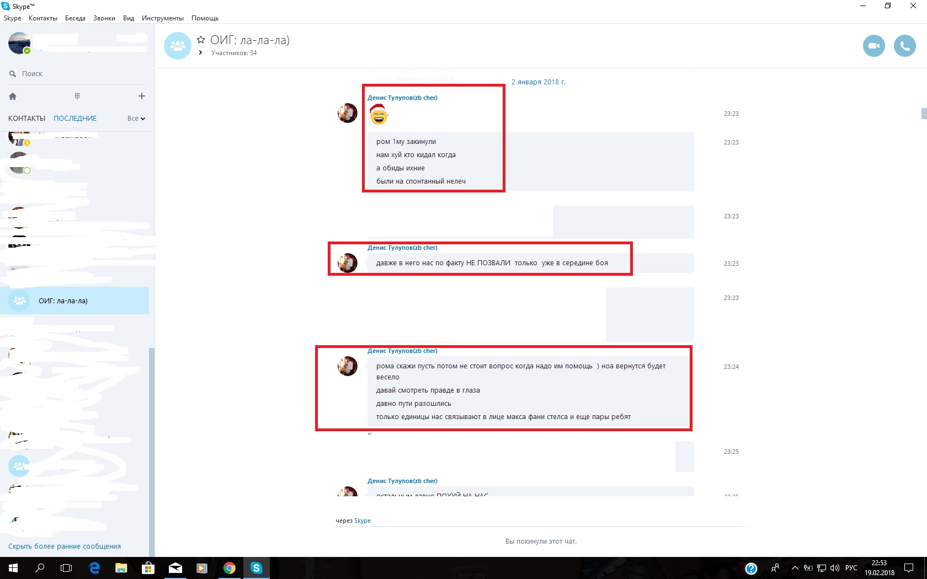Click message text давно пути разошлись
927x579 pixels.
coord(414,404)
